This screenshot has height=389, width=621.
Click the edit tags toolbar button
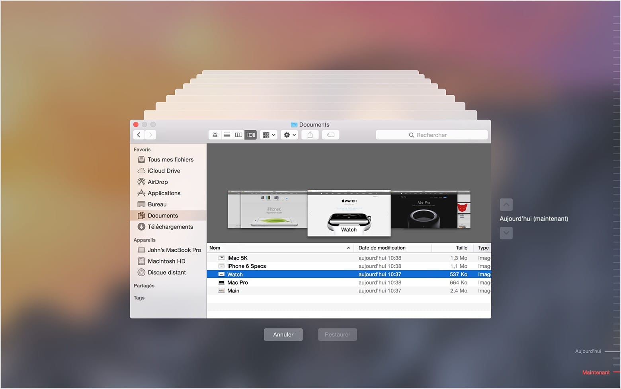pos(331,135)
